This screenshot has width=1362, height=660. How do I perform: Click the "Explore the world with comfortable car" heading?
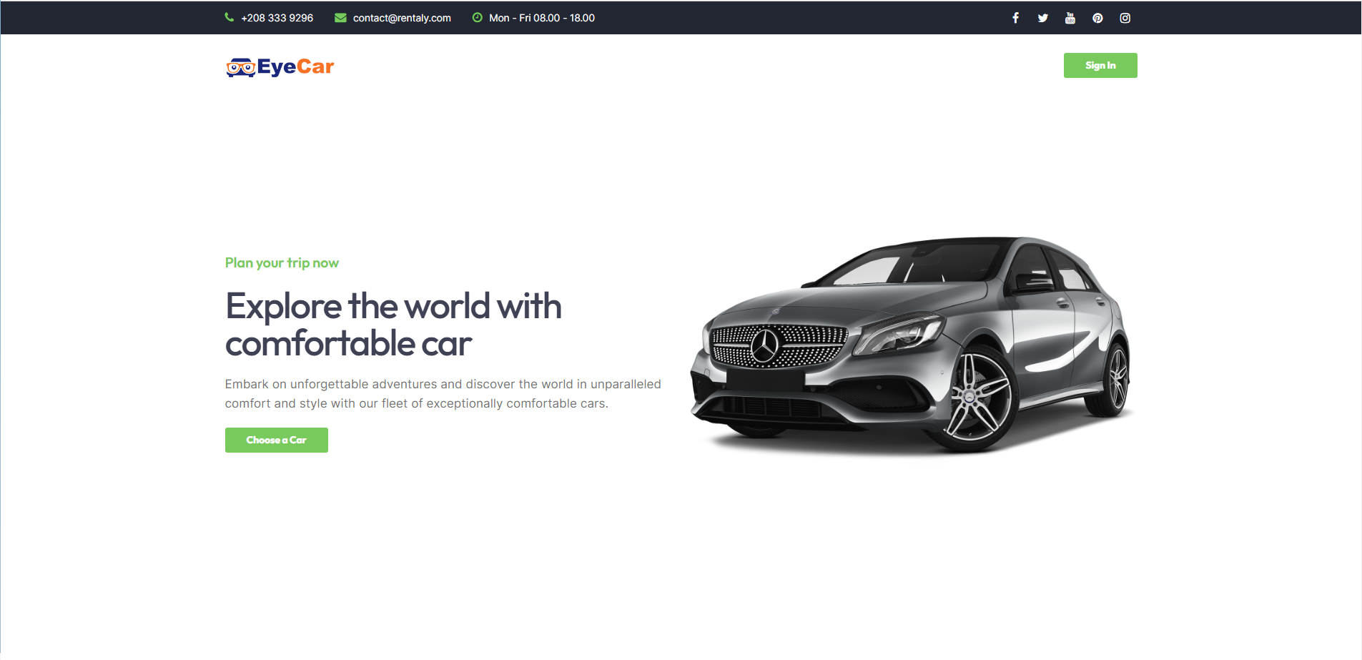393,325
